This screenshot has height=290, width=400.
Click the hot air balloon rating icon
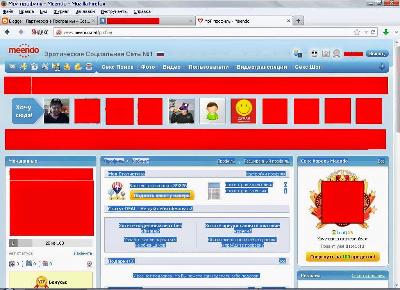click(116, 191)
